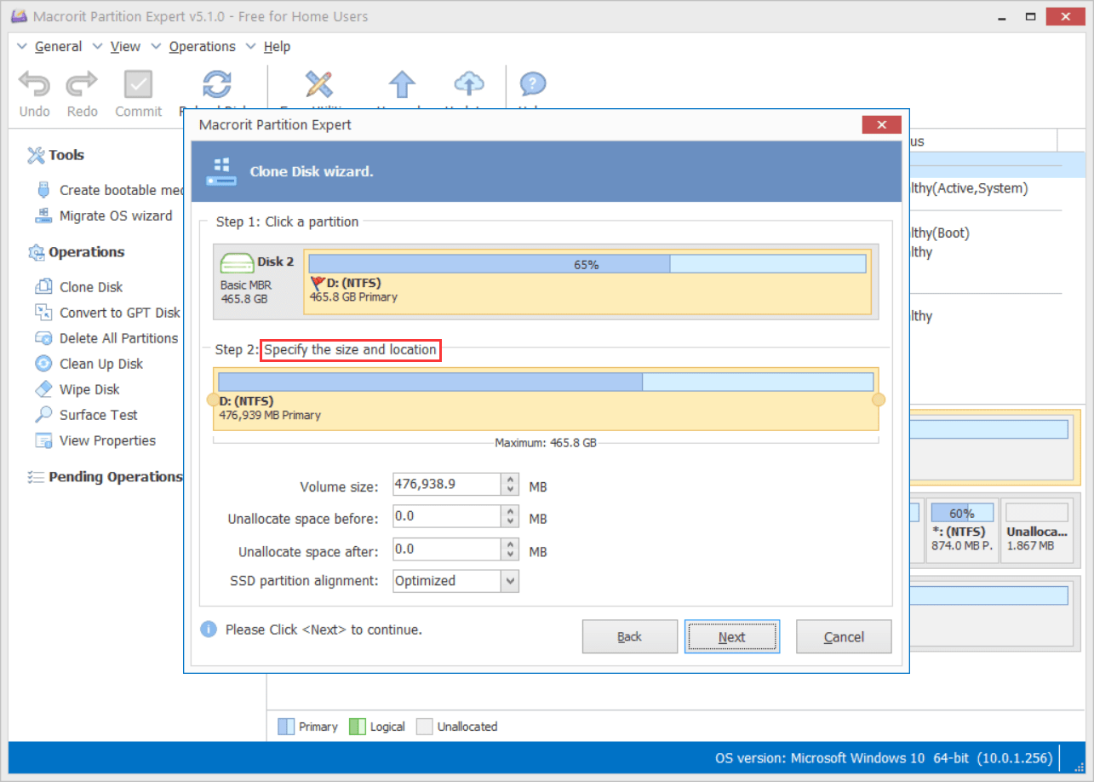Click the Redo toolbar icon
This screenshot has height=782, width=1094.
(83, 84)
